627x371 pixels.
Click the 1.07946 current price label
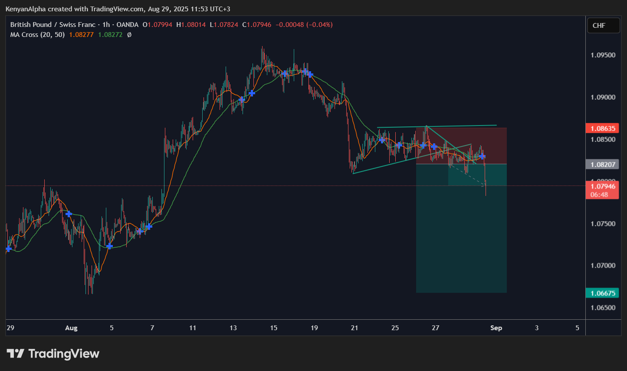(x=602, y=190)
